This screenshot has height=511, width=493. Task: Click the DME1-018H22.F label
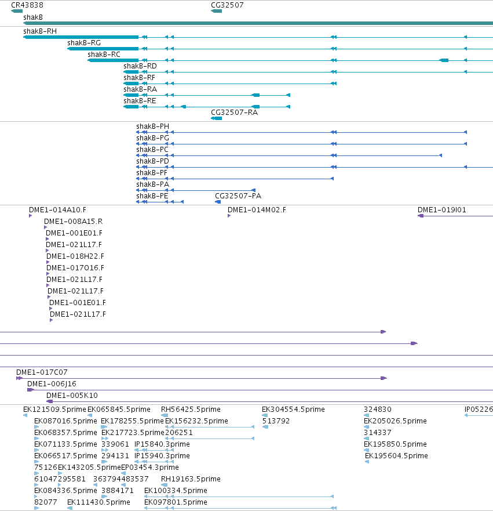[75, 256]
